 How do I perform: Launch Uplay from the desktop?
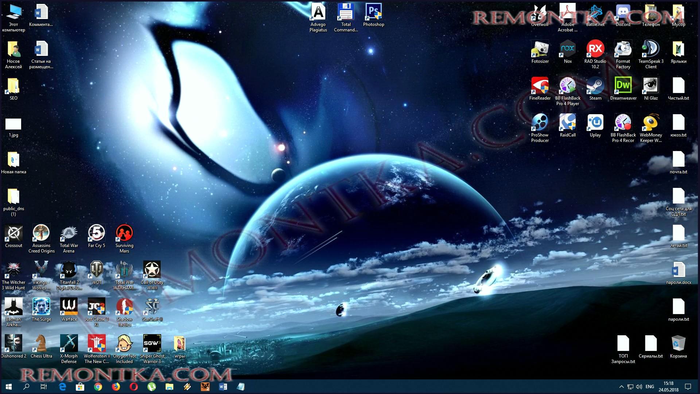pyautogui.click(x=595, y=125)
